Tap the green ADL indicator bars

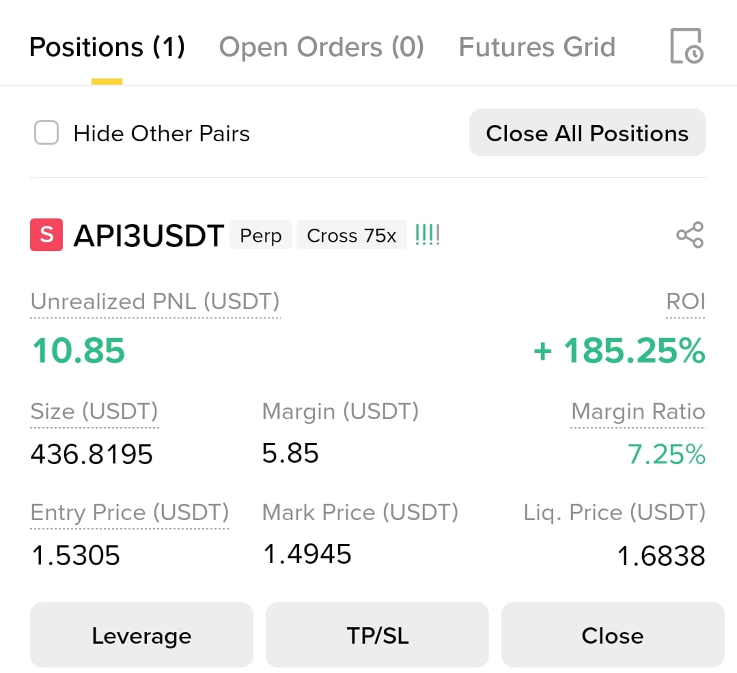tap(428, 234)
